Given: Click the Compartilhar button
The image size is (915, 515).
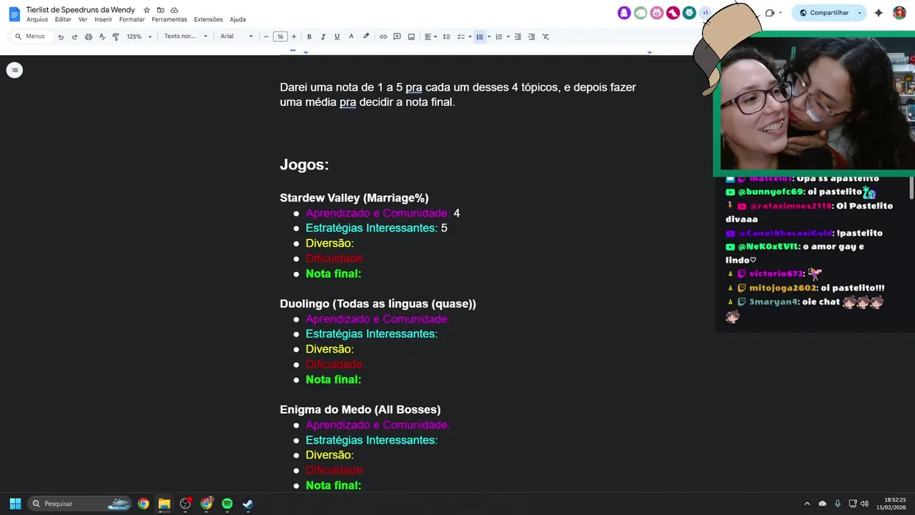Looking at the screenshot, I should 823,13.
